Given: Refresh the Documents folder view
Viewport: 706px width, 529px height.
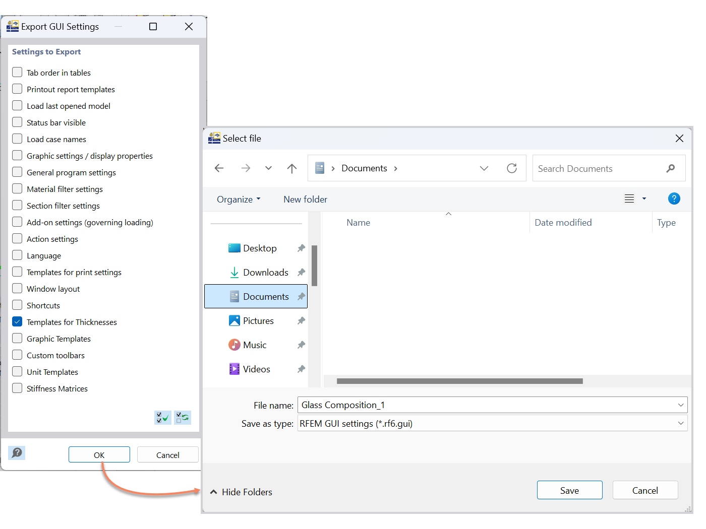Looking at the screenshot, I should 512,168.
